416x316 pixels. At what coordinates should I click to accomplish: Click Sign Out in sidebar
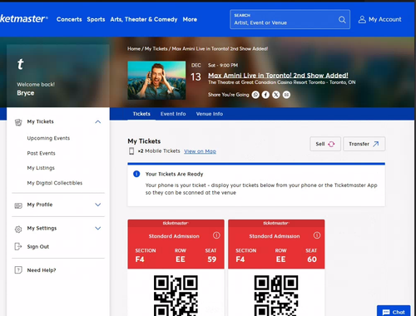pos(38,247)
